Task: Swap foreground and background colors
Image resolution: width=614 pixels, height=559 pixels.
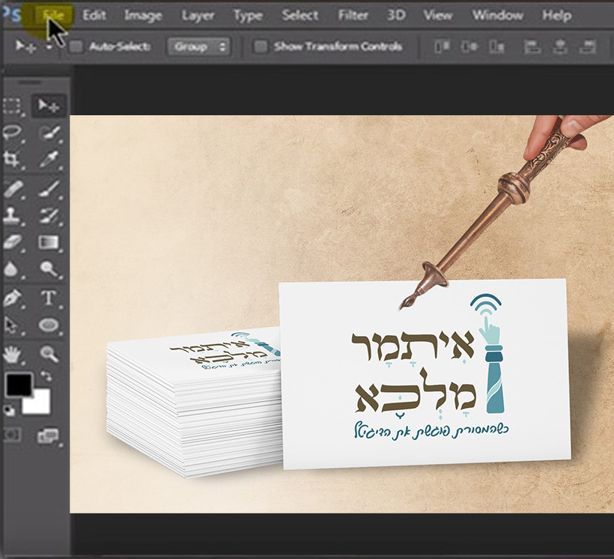Action: [x=46, y=376]
